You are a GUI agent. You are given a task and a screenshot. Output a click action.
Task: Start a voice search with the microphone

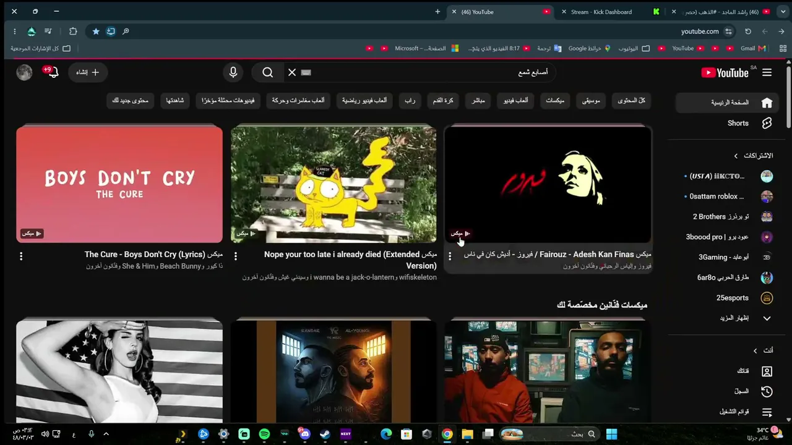(x=233, y=72)
